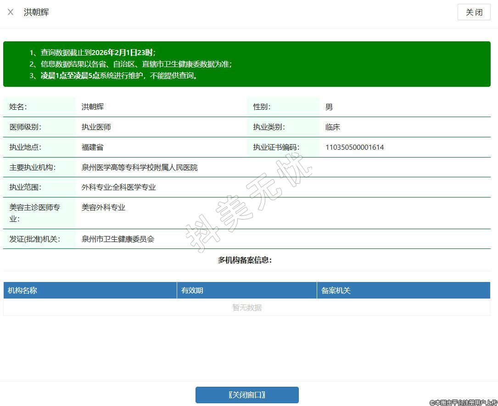Click the practice category value 临床
Image resolution: width=498 pixels, height=406 pixels.
point(333,127)
